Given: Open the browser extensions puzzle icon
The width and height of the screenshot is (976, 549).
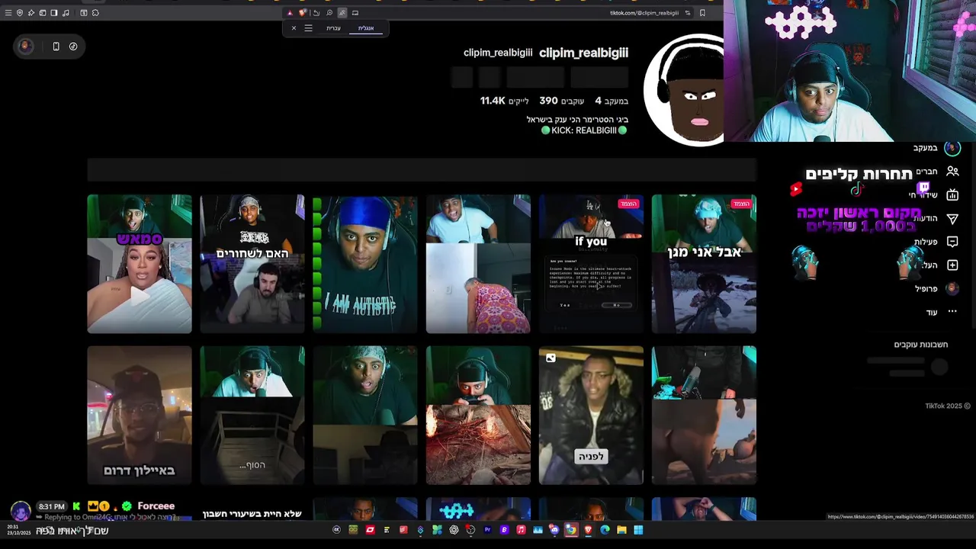Looking at the screenshot, I should pos(95,13).
